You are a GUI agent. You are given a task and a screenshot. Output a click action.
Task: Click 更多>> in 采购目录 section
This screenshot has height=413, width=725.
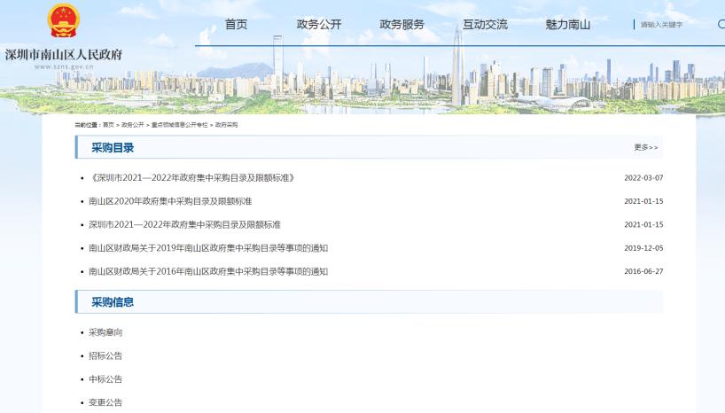(x=646, y=147)
